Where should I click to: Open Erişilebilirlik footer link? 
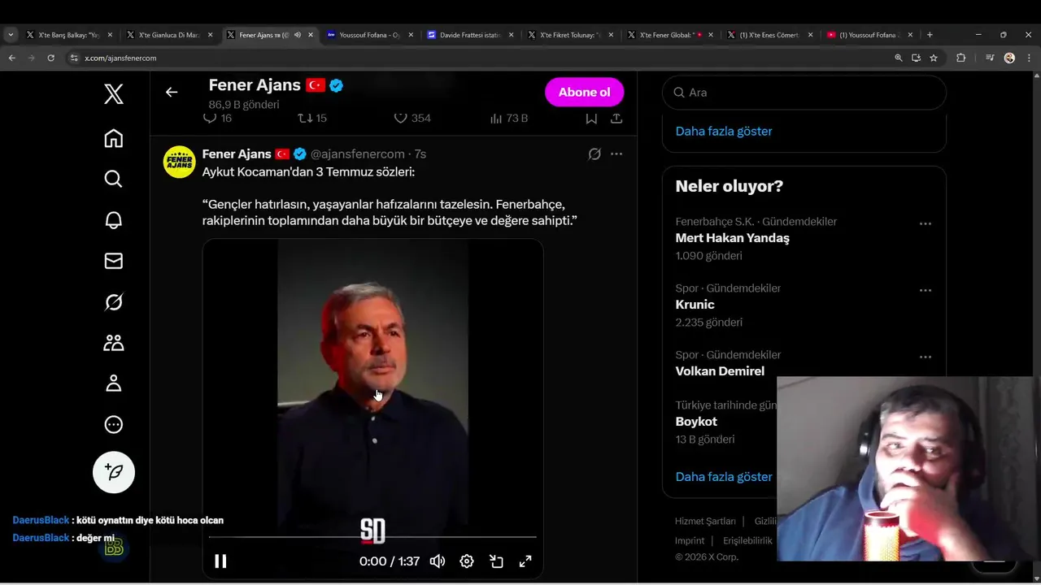(747, 540)
